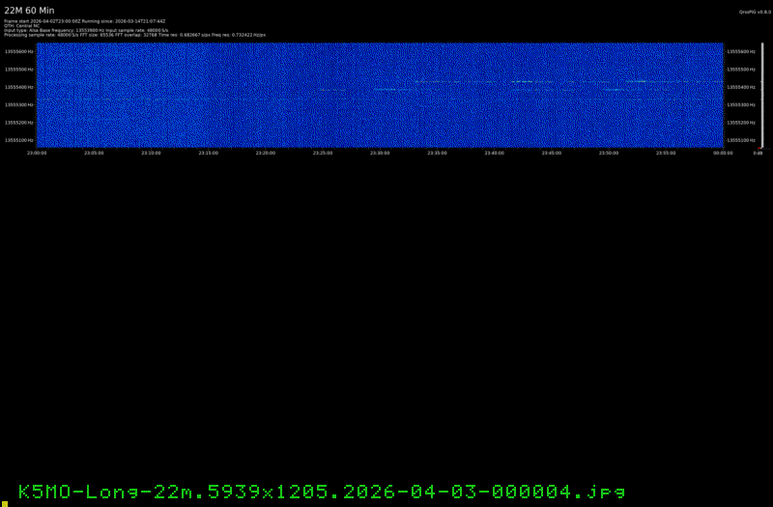Click the left 13555400 Hz axis label
This screenshot has width=773, height=507.
point(18,87)
